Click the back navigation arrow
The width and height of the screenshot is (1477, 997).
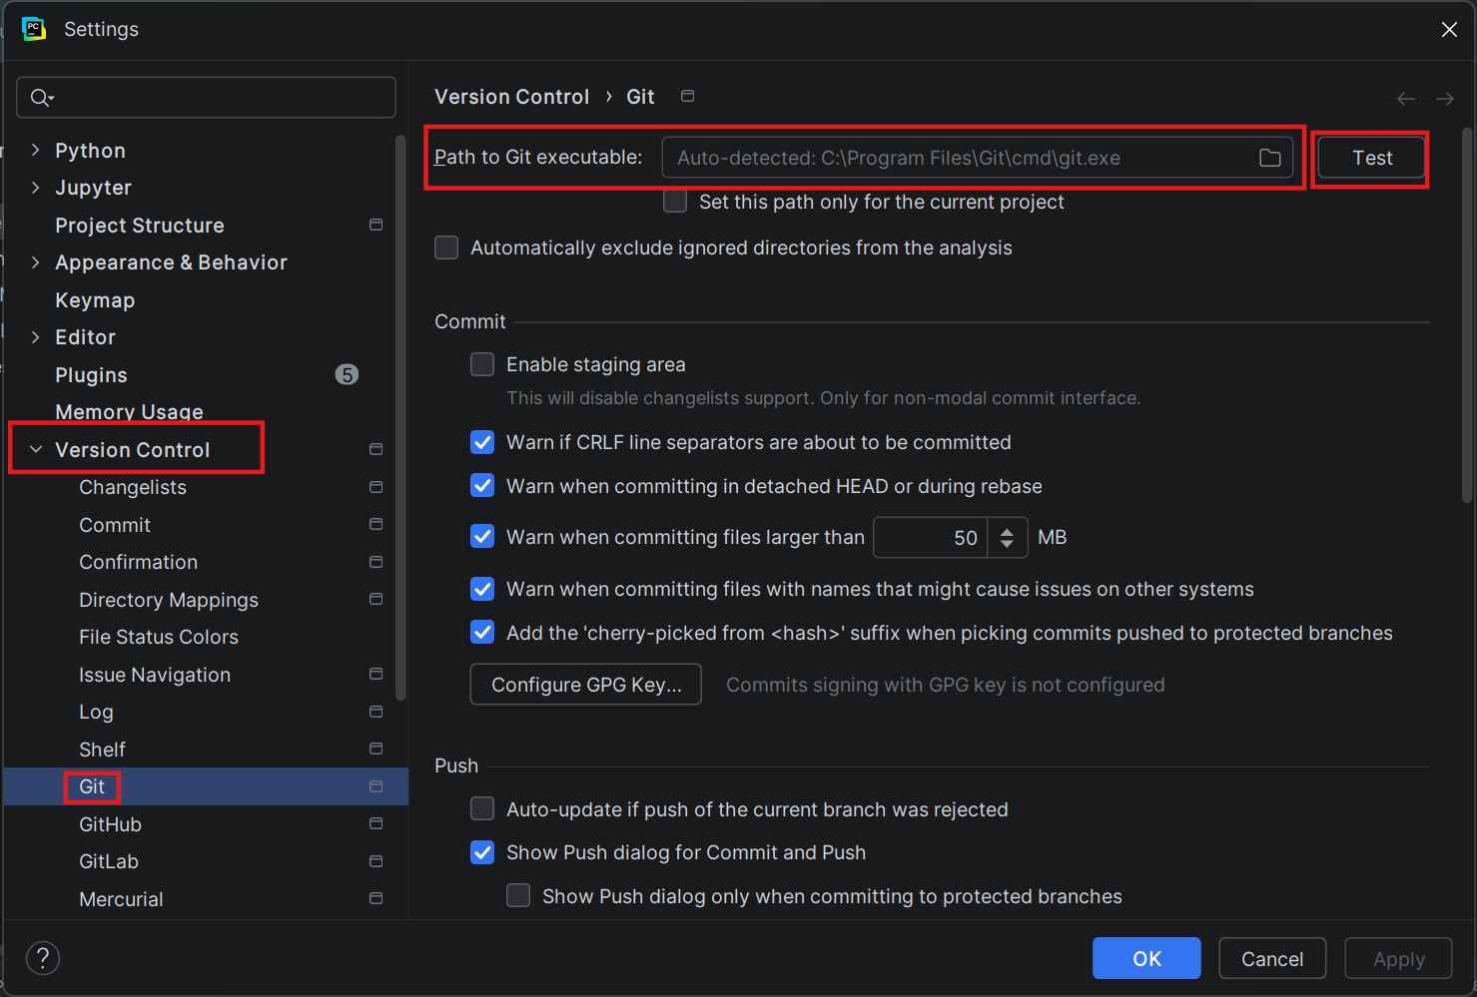click(x=1405, y=98)
